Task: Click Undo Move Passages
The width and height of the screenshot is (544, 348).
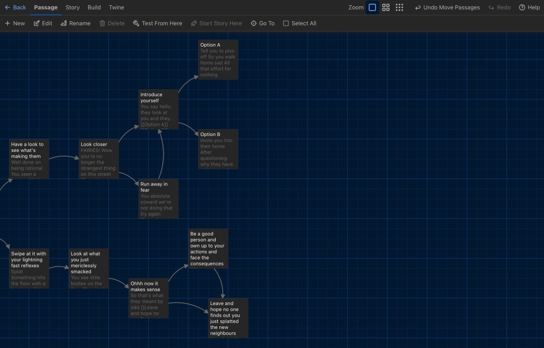Action: click(447, 7)
